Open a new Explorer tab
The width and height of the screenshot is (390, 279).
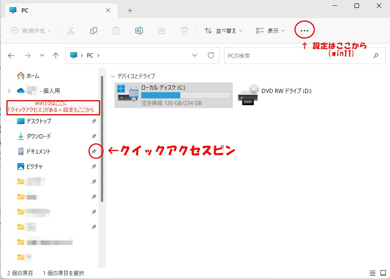130,10
